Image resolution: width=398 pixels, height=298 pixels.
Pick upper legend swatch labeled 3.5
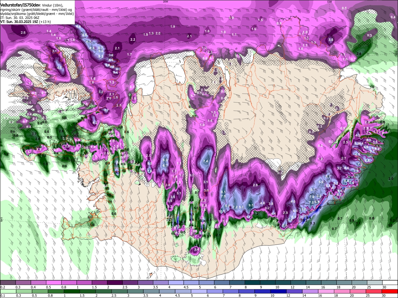[x=160, y=282]
